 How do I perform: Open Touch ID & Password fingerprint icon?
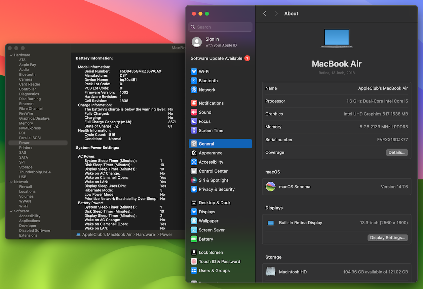tap(194, 262)
